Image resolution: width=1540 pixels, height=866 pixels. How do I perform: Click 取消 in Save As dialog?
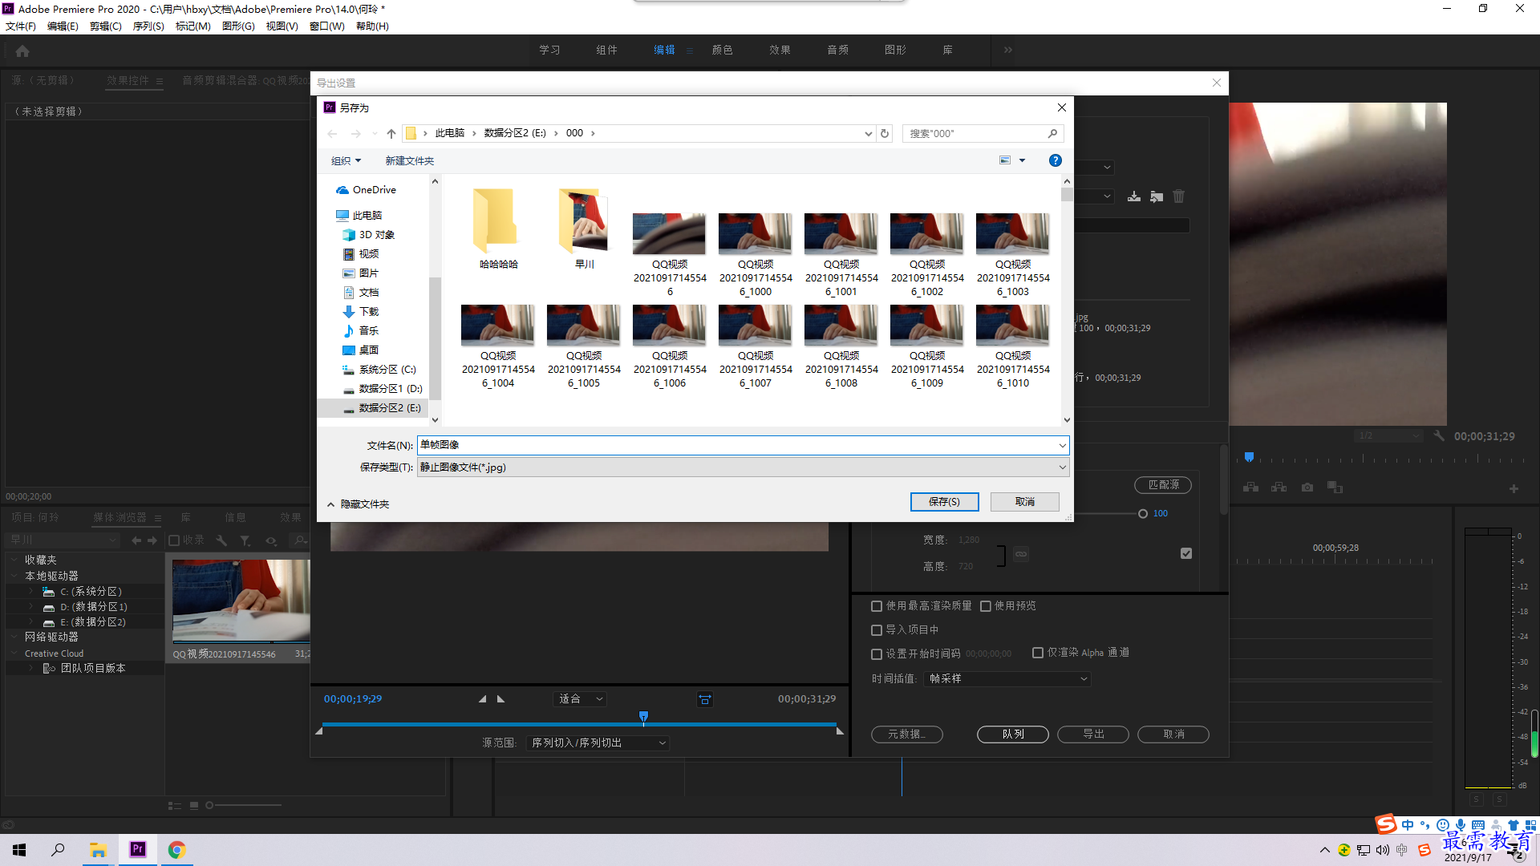(1024, 502)
